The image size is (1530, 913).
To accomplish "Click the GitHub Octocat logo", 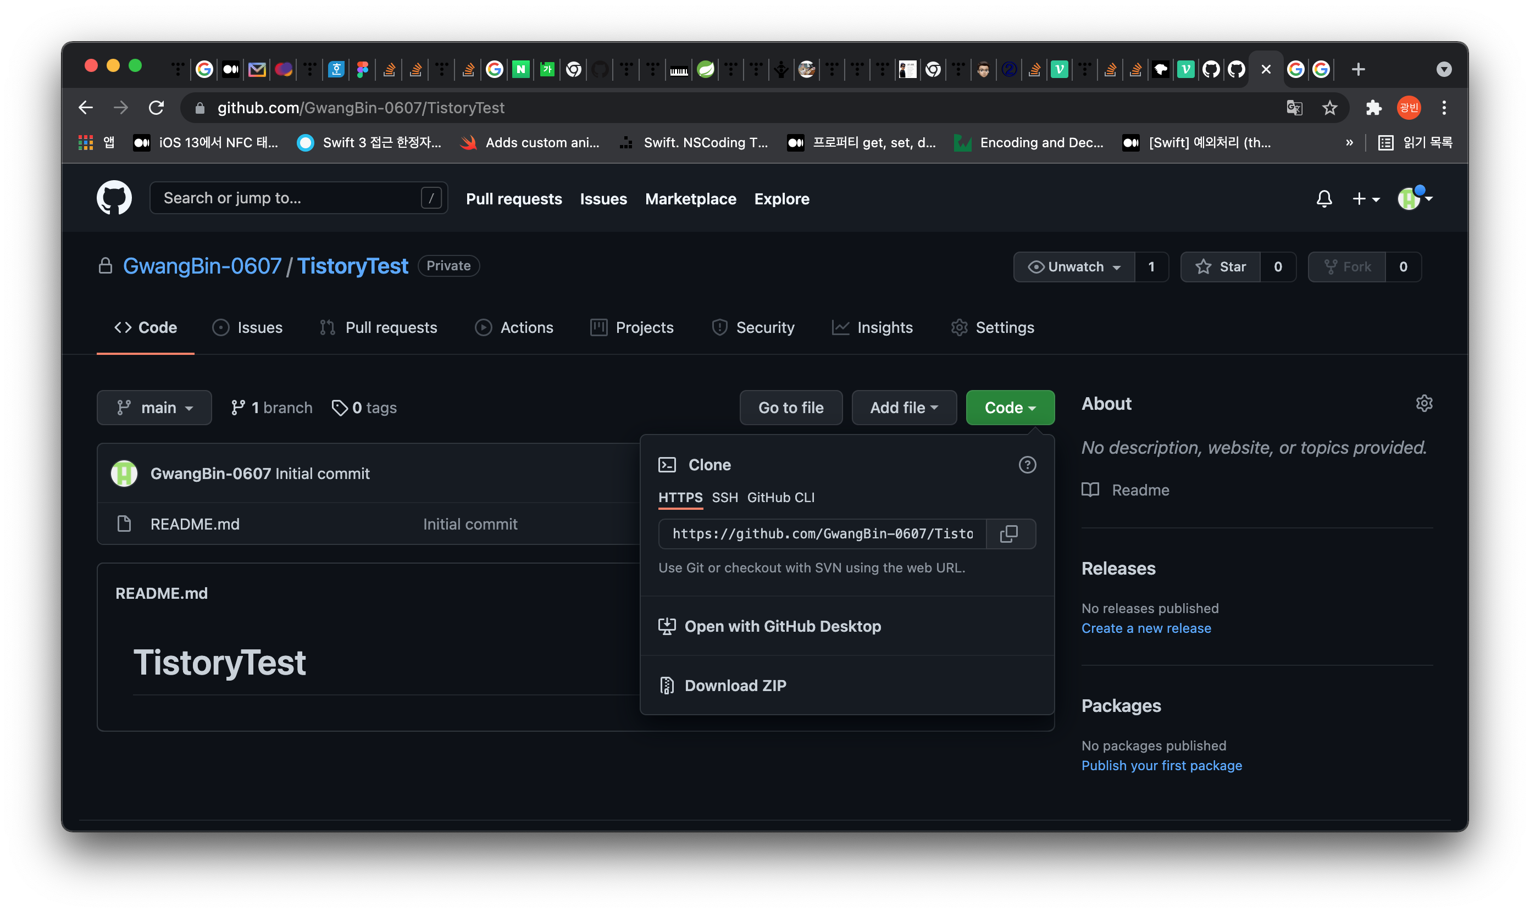I will [x=114, y=198].
